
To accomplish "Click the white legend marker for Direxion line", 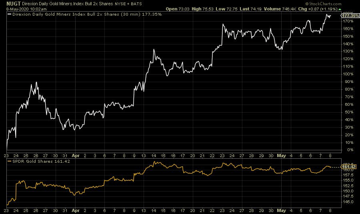I will 10,14.
